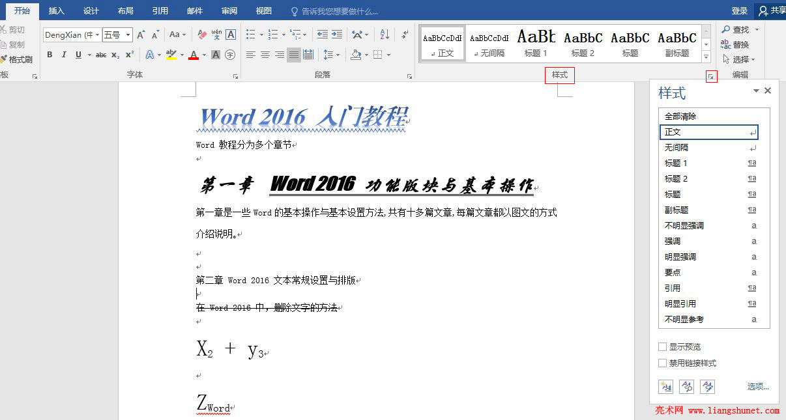Click Format Painter (格式刷)
786x420 pixels.
[x=16, y=59]
